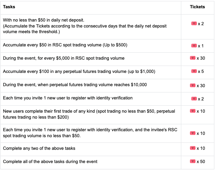Screen dimensions: 215x170
Task: Click the ticket icon in the daily net deposit row
Action: pos(194,24)
